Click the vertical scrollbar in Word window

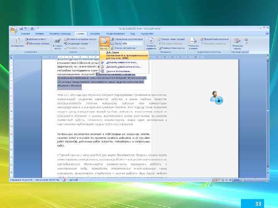tap(268, 113)
